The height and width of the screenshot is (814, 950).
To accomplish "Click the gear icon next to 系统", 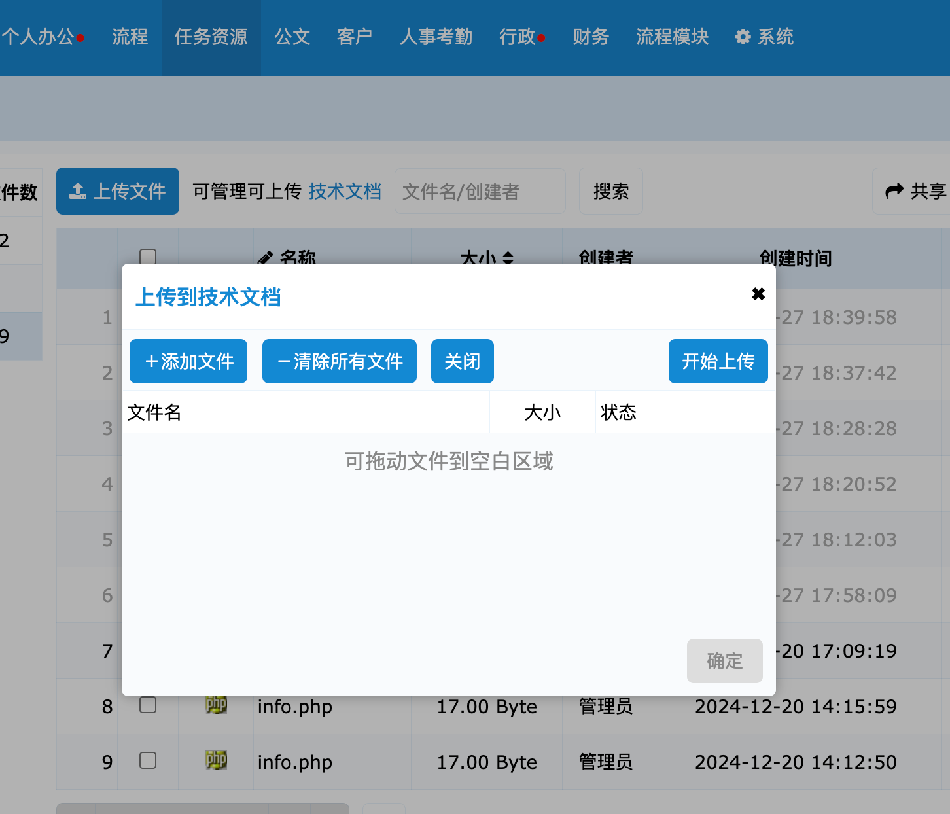I will pos(743,37).
